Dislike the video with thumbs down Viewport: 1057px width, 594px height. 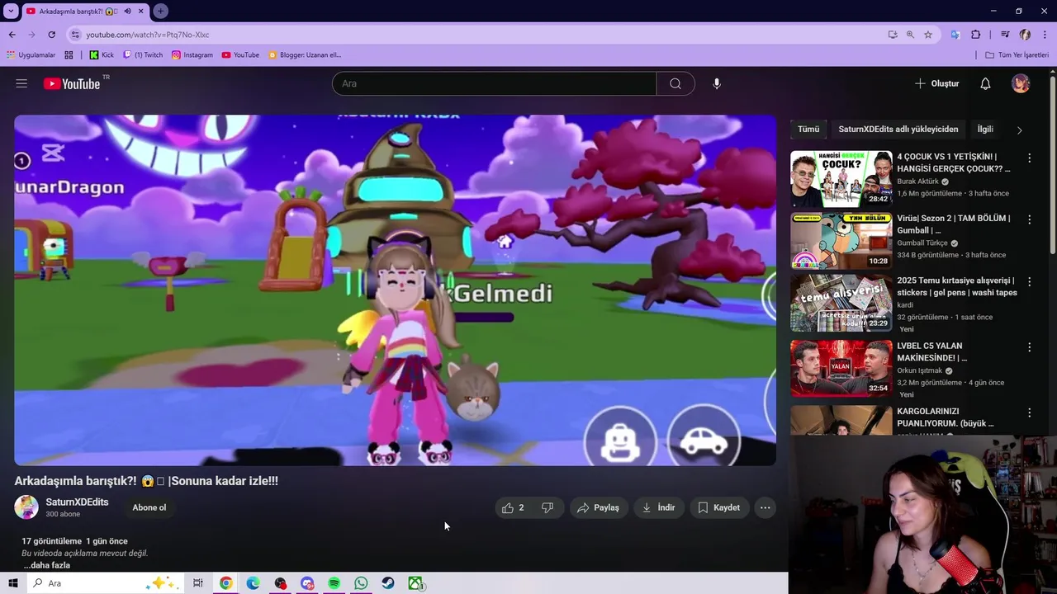(x=547, y=507)
